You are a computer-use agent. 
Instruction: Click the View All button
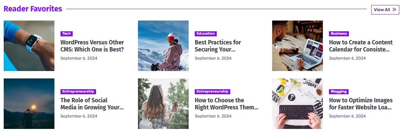click(385, 10)
